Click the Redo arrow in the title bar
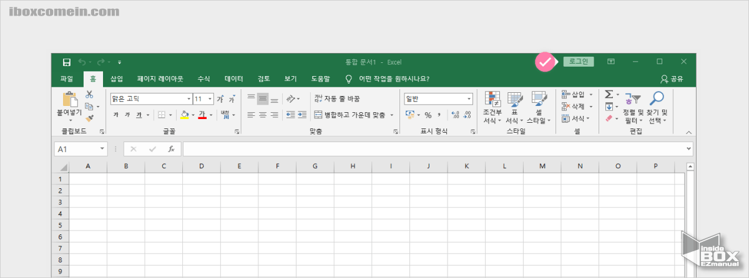Screen dimensions: 749x278 click(x=100, y=62)
